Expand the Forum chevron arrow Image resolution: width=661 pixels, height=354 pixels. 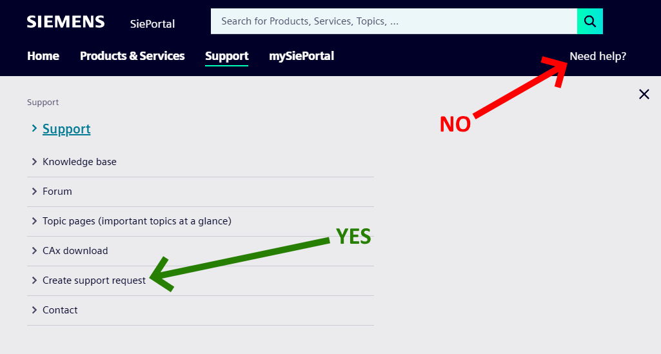click(34, 192)
